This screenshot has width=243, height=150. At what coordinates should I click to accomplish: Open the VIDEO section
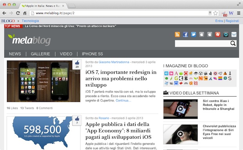tap(66, 54)
